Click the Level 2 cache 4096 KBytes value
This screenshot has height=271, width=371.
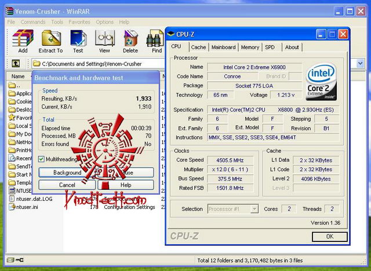pos(316,179)
